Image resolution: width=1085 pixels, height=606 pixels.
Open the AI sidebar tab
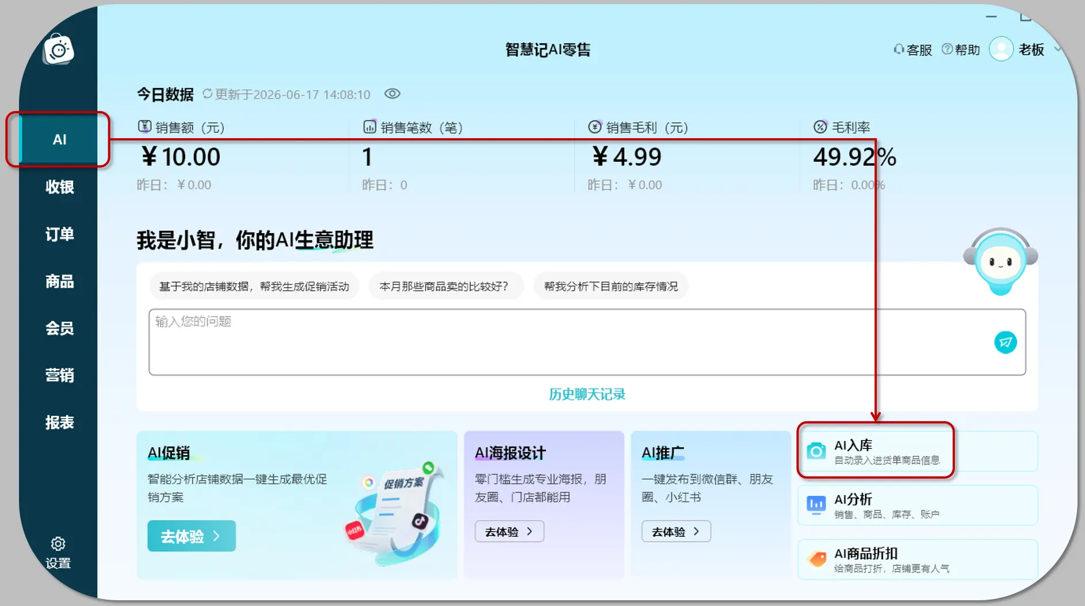(x=59, y=139)
